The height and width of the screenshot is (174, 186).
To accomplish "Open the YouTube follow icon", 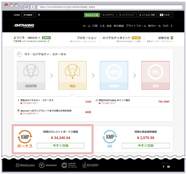I will 168,167.
